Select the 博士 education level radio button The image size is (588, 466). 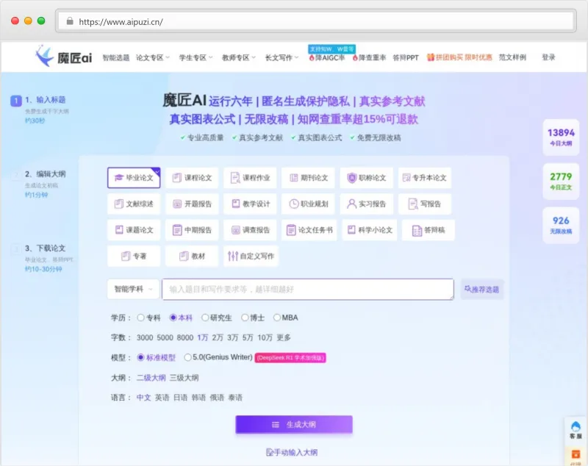(x=245, y=318)
